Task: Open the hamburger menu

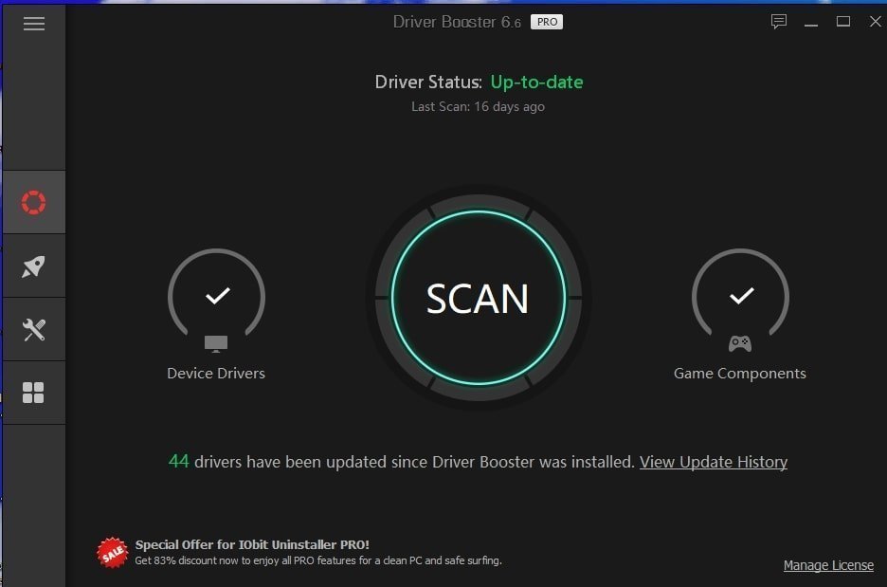Action: coord(34,24)
